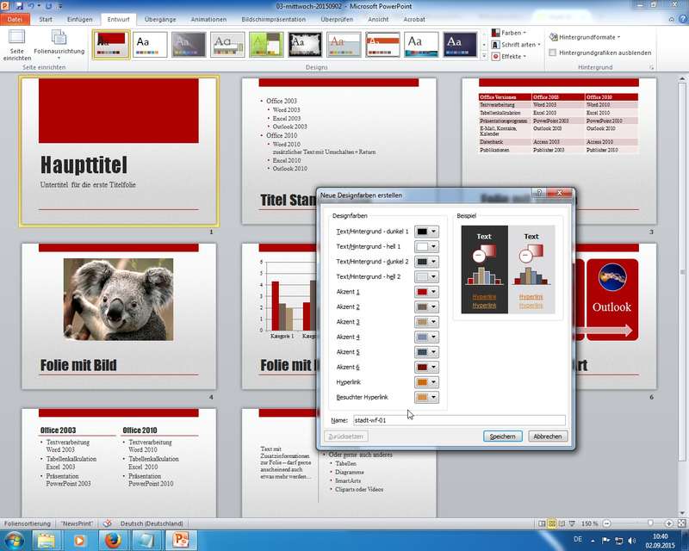This screenshot has height=551, width=689.
Task: Open the Animationen ribbon tab
Action: tap(209, 19)
